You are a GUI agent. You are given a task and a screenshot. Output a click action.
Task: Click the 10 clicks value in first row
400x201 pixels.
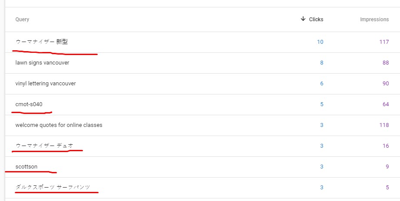(x=320, y=42)
